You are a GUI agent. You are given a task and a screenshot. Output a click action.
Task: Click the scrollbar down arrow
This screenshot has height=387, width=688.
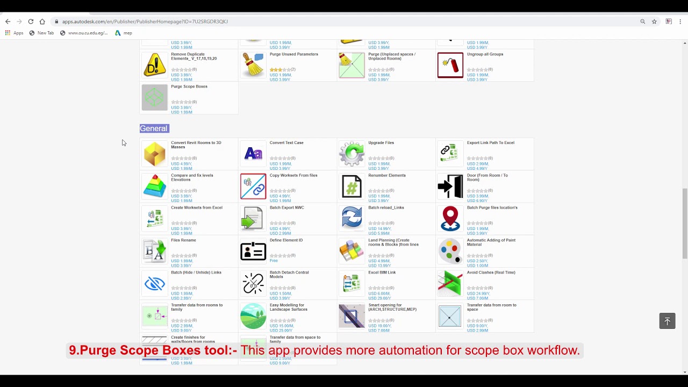tap(685, 372)
